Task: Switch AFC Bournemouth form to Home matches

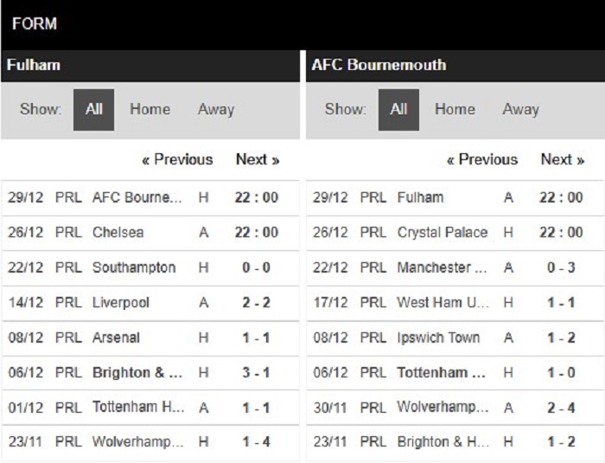Action: (x=455, y=109)
